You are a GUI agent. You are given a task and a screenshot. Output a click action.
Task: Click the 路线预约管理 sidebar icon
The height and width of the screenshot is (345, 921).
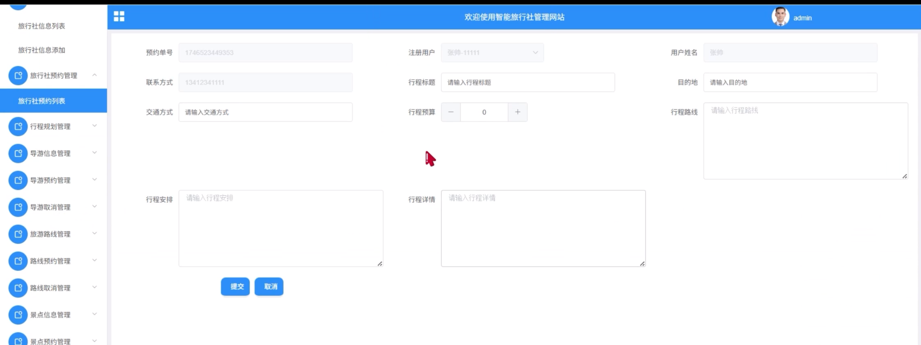(18, 261)
